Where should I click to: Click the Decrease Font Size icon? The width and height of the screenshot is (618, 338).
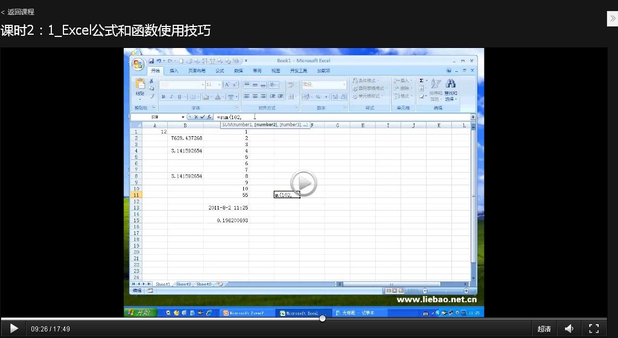235,84
